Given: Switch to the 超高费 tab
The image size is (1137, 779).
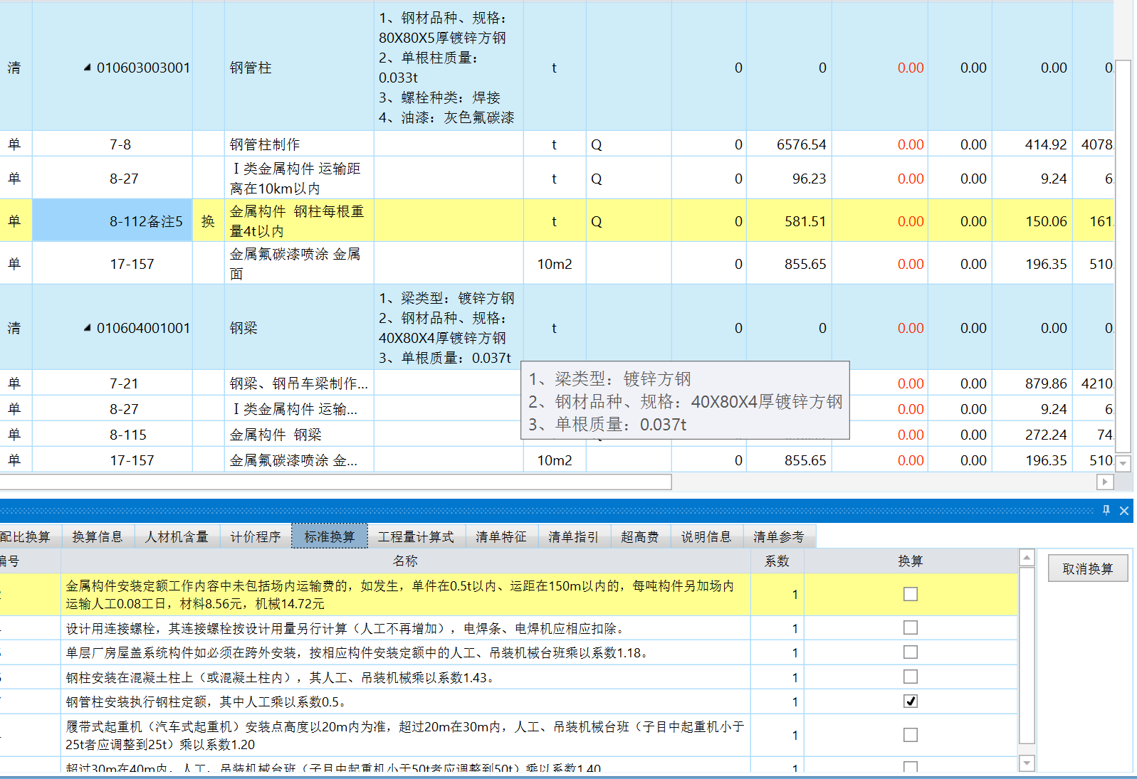Looking at the screenshot, I should tap(640, 536).
